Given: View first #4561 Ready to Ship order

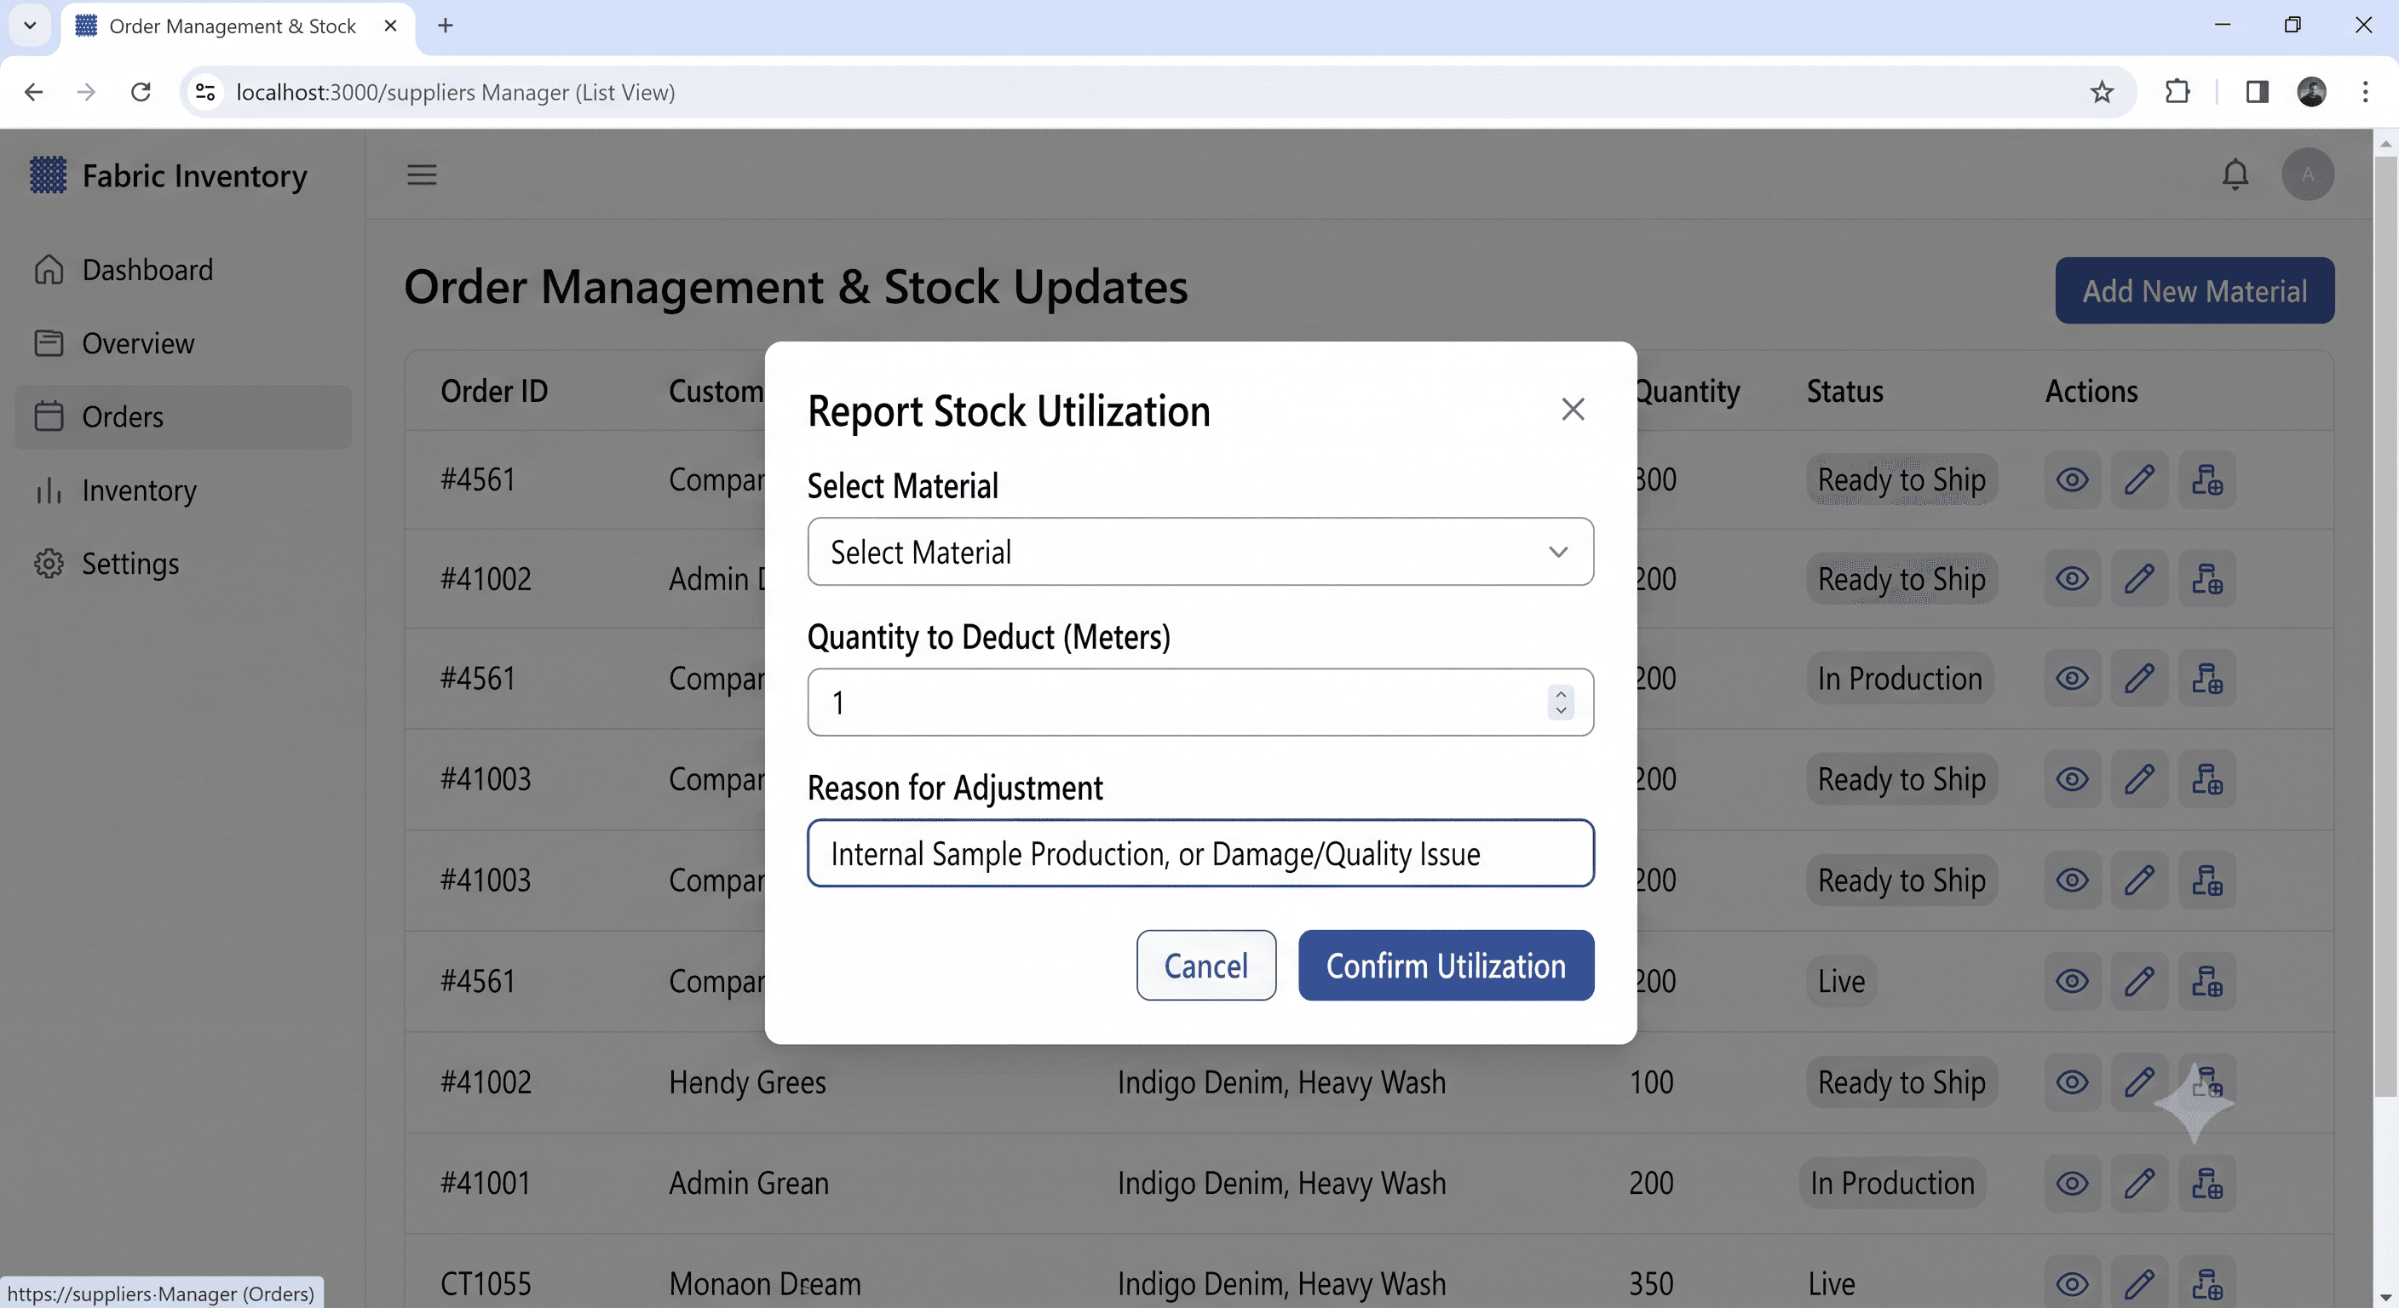Looking at the screenshot, I should (2071, 480).
